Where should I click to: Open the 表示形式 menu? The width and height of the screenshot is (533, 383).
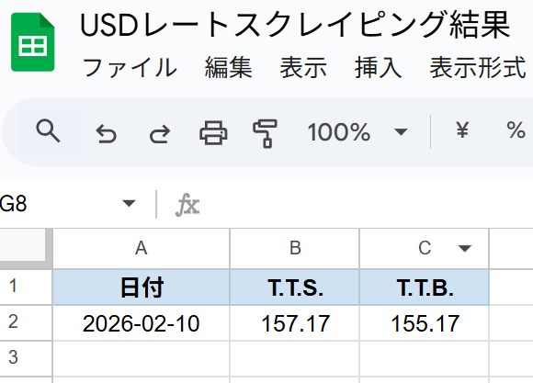478,67
